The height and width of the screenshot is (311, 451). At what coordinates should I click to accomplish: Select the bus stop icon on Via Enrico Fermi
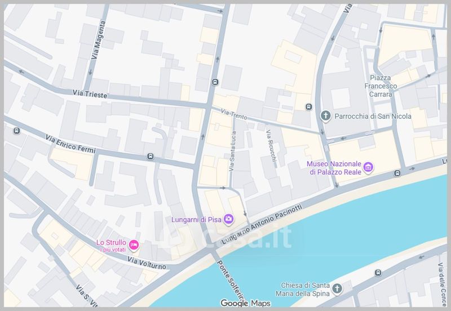tap(151, 157)
